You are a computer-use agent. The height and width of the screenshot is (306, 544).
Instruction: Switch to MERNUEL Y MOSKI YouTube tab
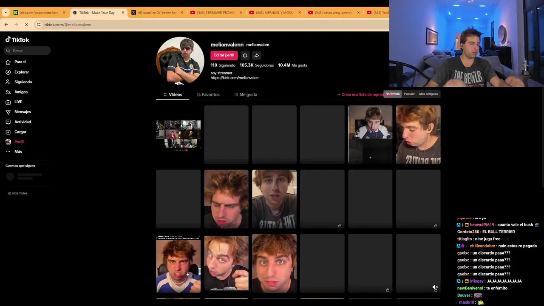(x=275, y=13)
